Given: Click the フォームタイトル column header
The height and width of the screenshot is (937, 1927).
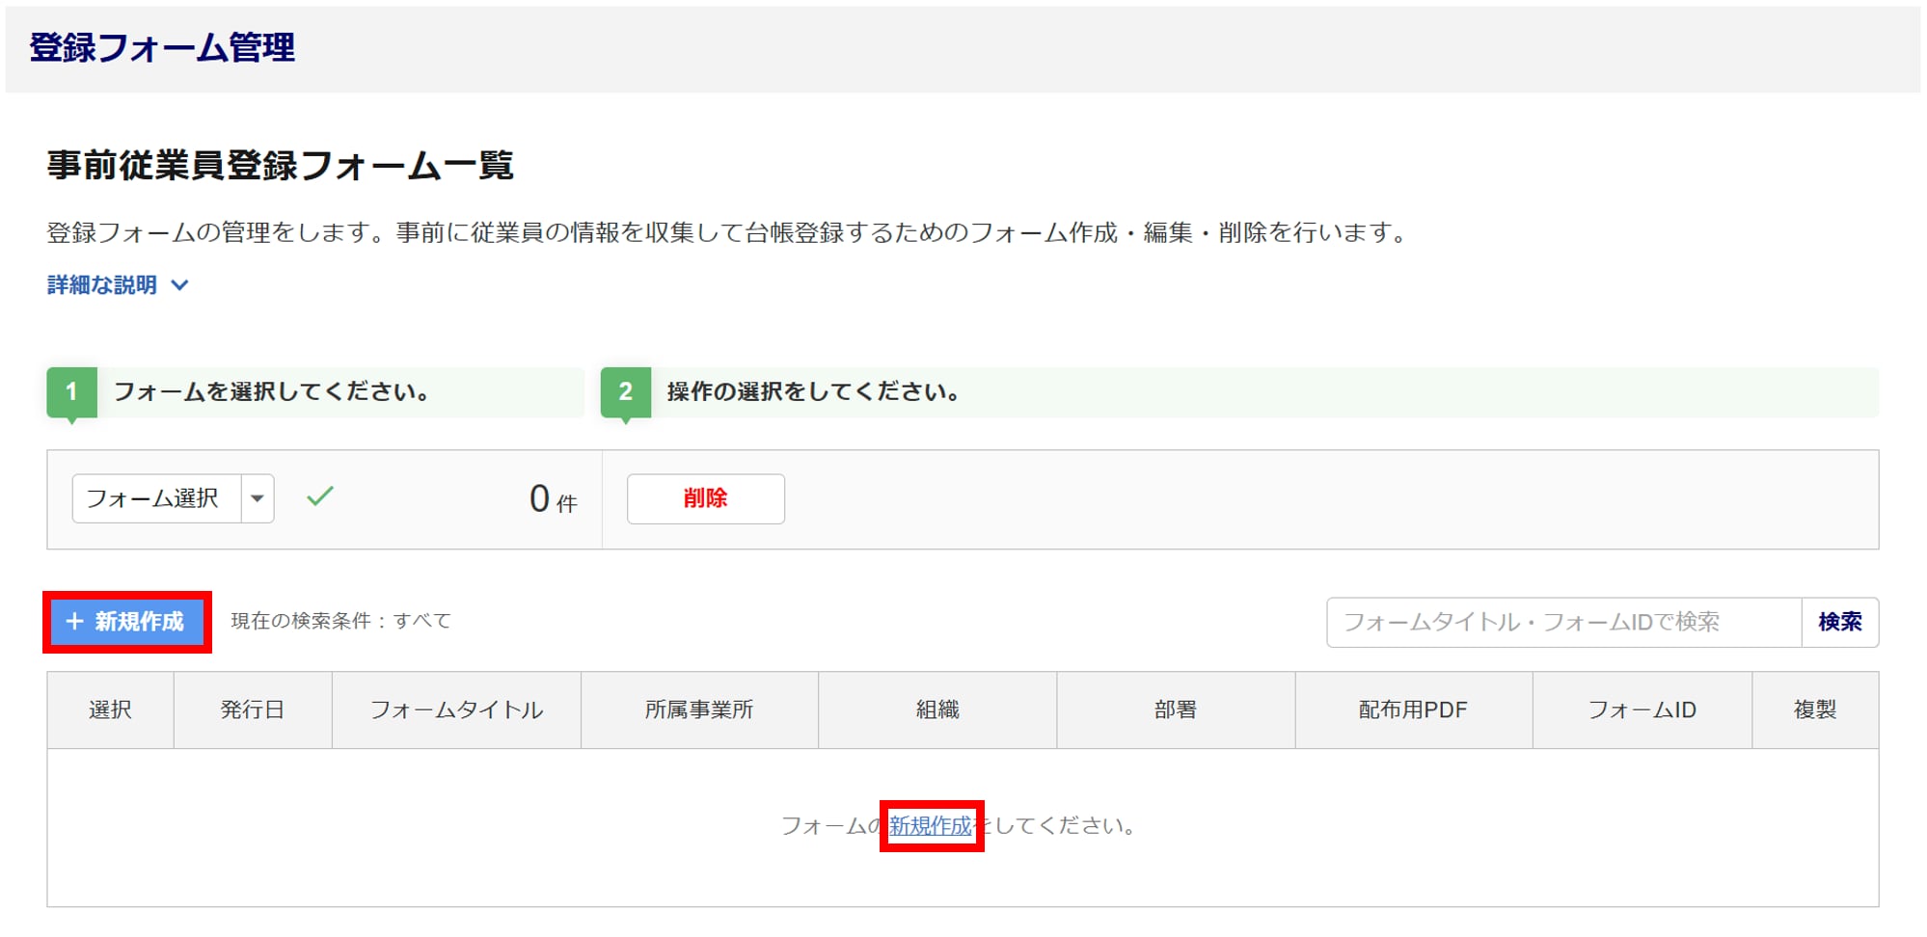Looking at the screenshot, I should click(456, 710).
